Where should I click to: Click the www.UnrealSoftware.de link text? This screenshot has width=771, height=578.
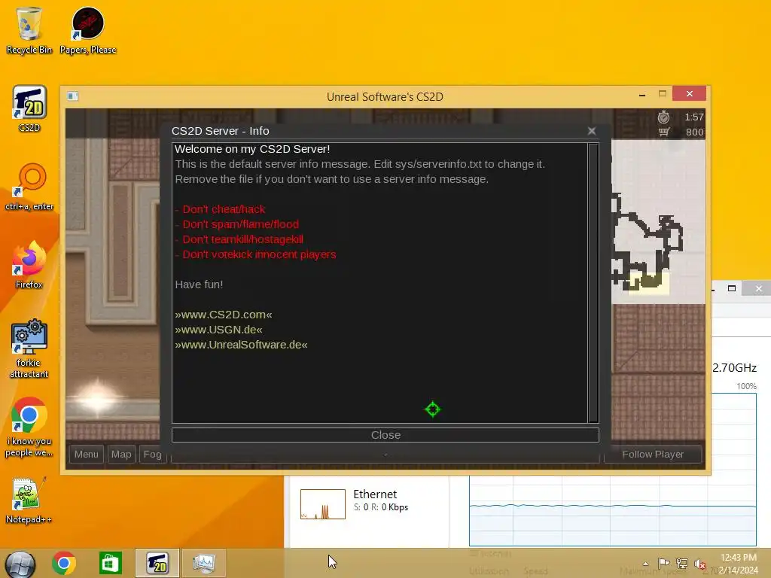click(x=242, y=345)
